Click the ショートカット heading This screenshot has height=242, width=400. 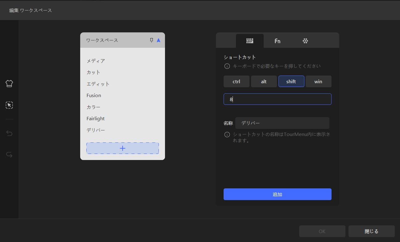240,57
